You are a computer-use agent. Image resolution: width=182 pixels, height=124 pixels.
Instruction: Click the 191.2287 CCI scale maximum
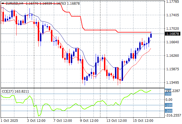coord(173,91)
